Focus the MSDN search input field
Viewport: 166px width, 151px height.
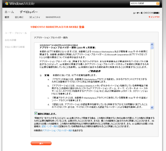point(143,3)
